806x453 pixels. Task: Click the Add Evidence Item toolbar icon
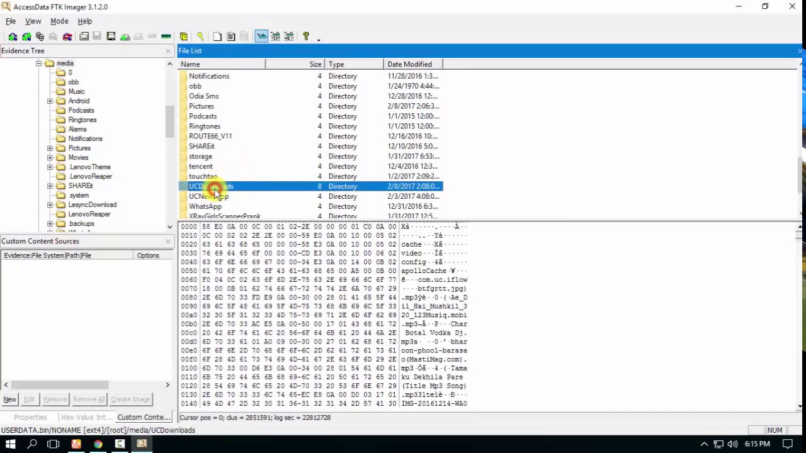click(13, 36)
